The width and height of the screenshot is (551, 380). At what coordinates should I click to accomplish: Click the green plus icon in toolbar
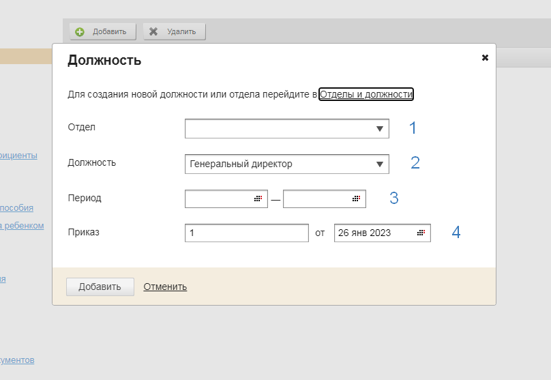click(80, 31)
